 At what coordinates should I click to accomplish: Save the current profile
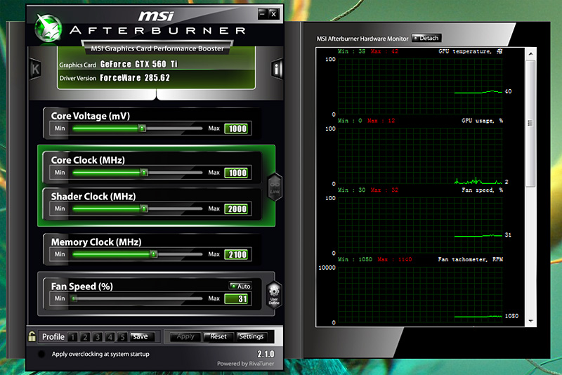143,336
